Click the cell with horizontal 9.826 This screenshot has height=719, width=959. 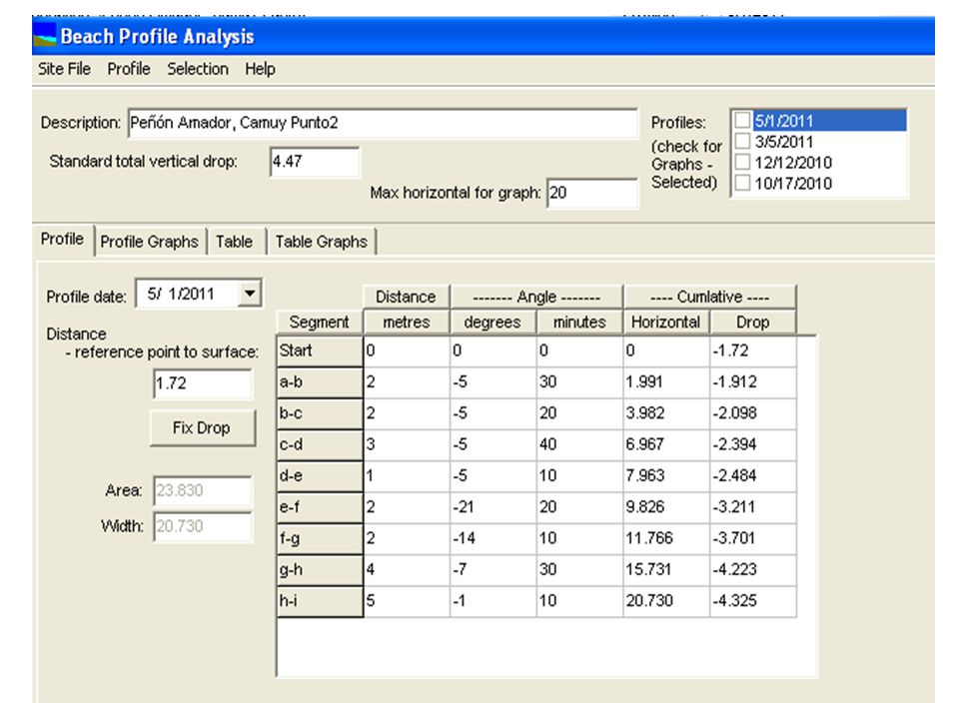point(666,507)
